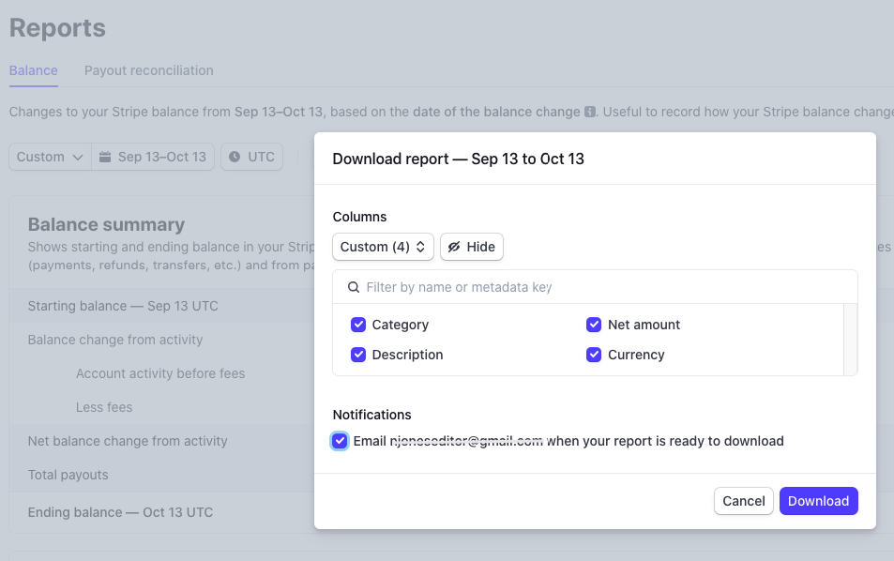Click the up-down arrows on Custom (4)

[421, 247]
